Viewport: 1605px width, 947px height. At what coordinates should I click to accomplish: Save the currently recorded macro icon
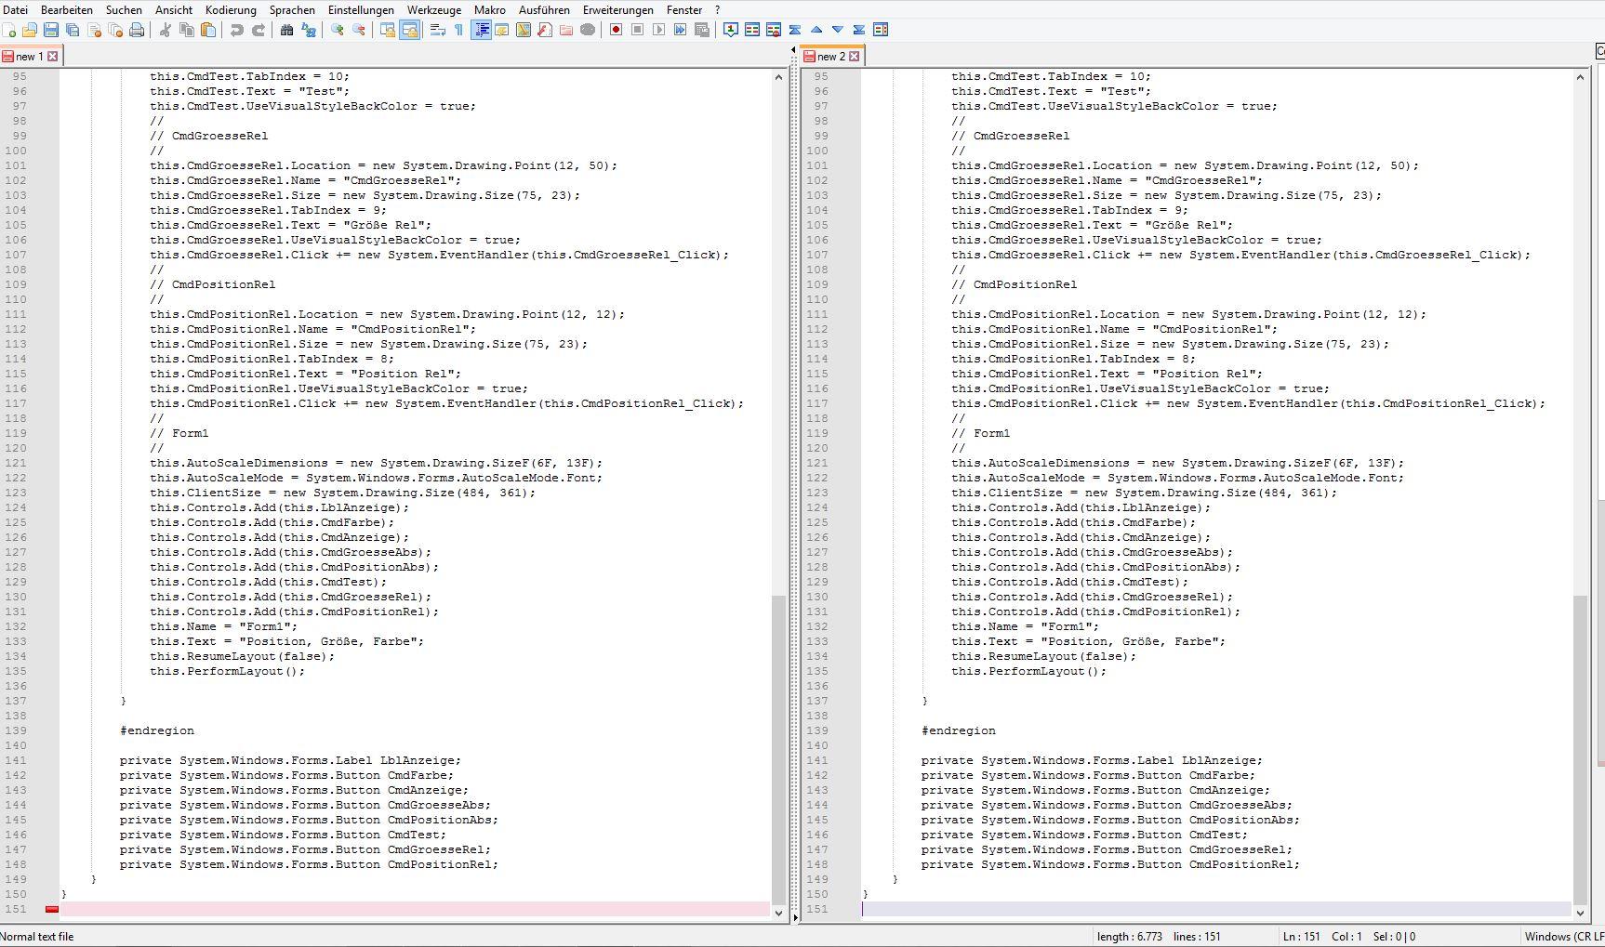702,30
